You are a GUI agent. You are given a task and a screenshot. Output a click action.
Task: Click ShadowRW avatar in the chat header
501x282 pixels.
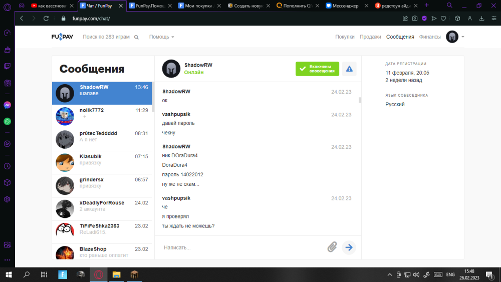pos(171,69)
